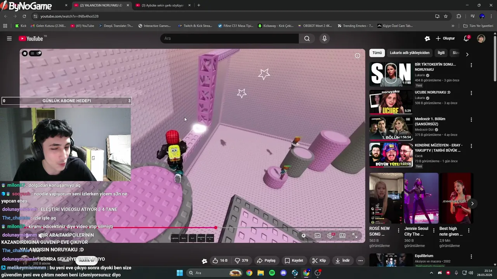The image size is (497, 279).
Task: Open UCUBE NORUYAKU :D video thumbnail
Action: click(391, 102)
